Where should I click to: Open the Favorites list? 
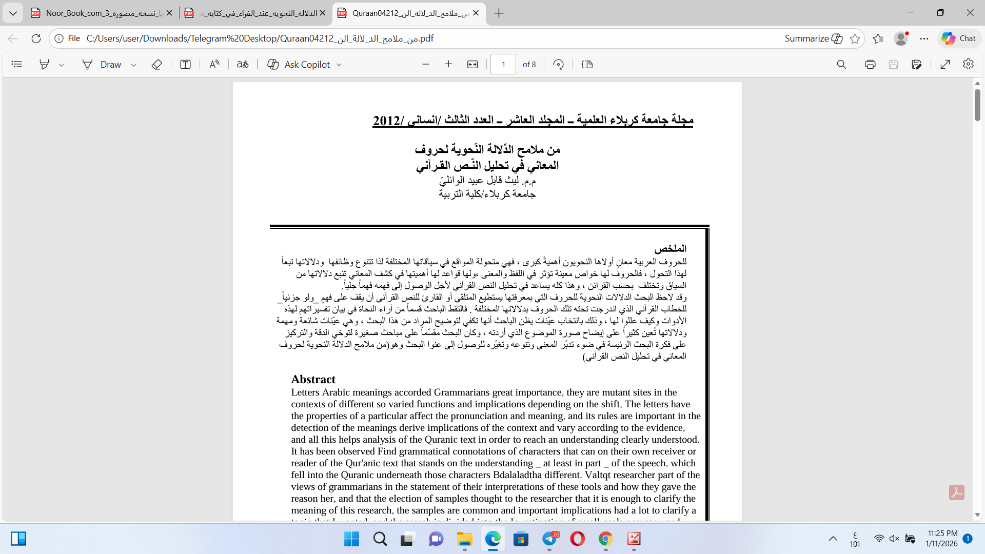878,38
